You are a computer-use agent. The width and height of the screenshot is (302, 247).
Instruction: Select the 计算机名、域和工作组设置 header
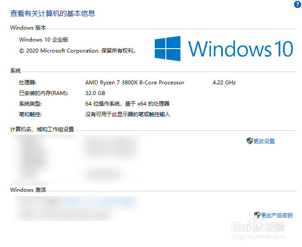(x=42, y=129)
